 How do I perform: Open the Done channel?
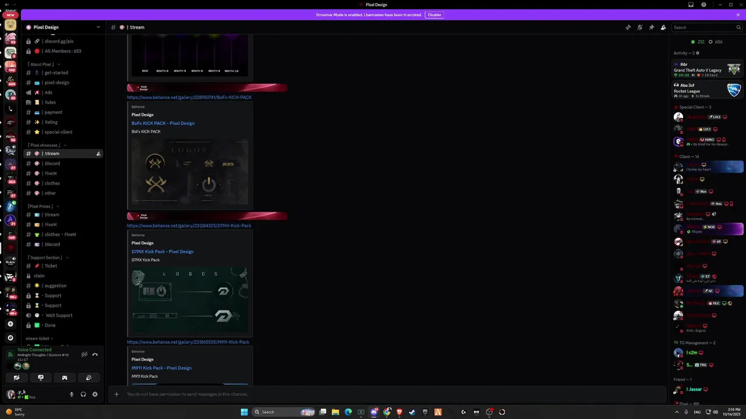(64, 325)
